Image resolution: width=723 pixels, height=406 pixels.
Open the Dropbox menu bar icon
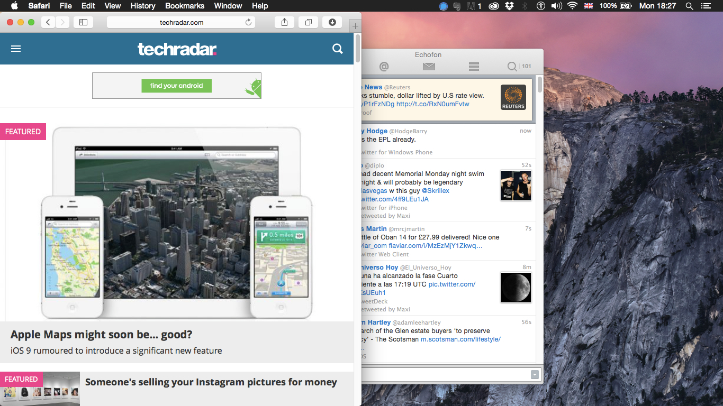click(509, 6)
